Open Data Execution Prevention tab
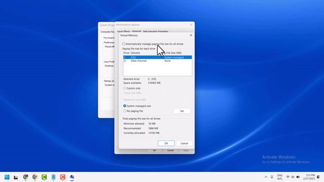 155,31
